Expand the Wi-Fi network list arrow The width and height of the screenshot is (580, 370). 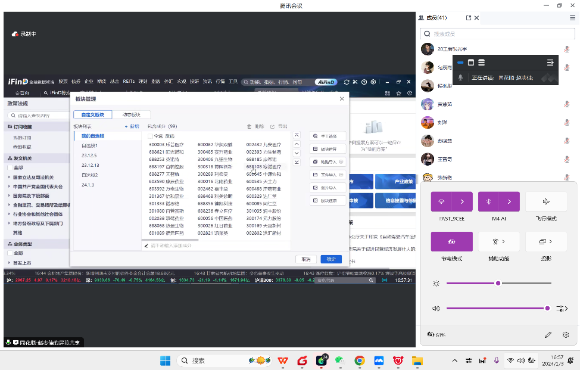click(462, 201)
